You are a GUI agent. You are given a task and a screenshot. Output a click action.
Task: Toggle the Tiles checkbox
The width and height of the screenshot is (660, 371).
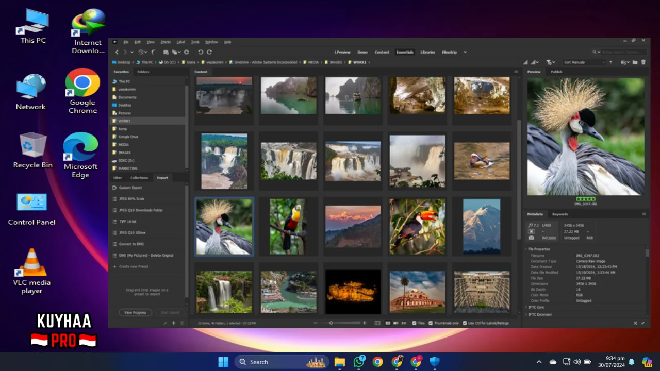[x=415, y=323]
